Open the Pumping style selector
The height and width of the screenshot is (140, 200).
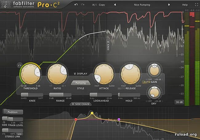click(81, 83)
